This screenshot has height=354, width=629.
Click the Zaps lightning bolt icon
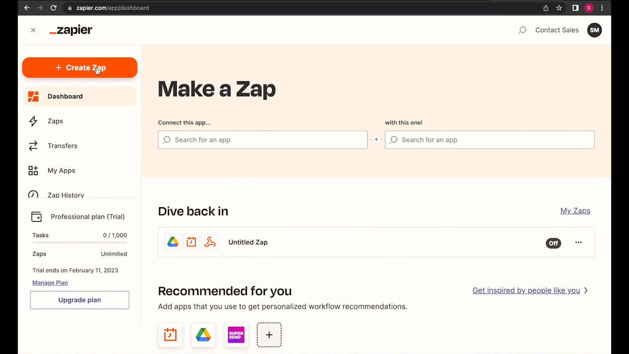[33, 121]
